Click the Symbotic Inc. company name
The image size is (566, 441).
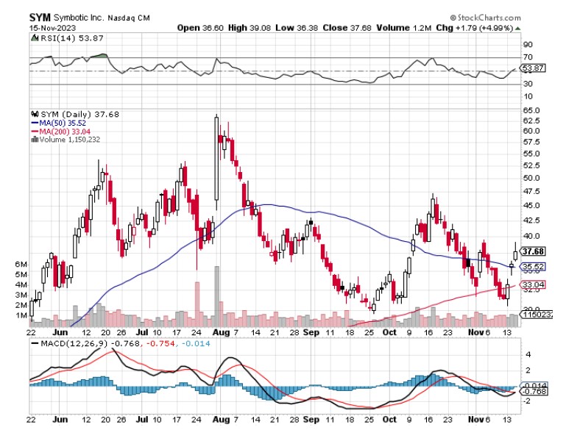click(78, 17)
